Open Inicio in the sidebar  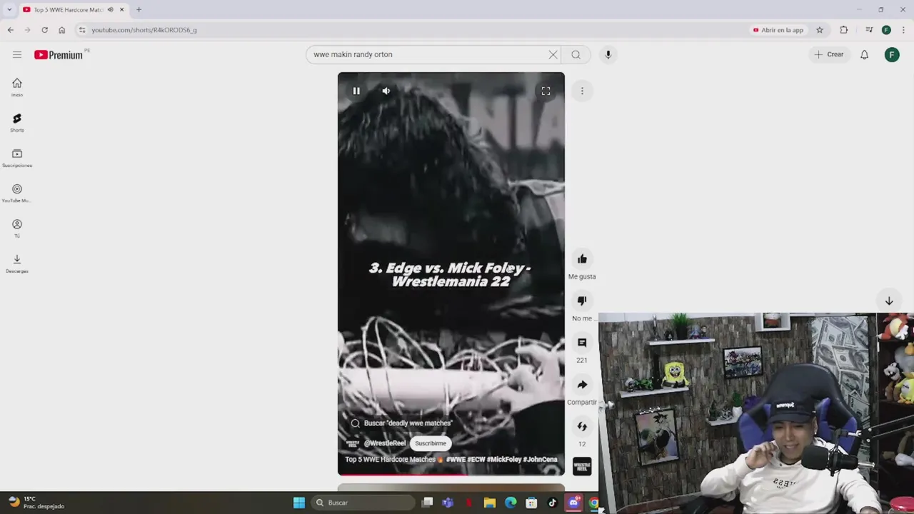17,87
